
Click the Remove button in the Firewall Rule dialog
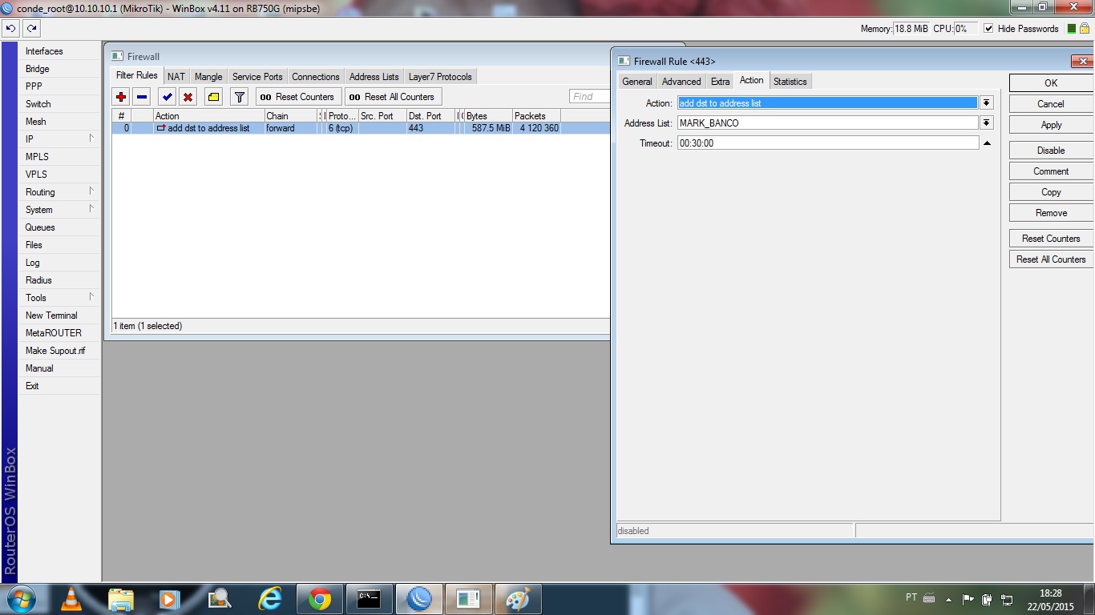tap(1051, 213)
